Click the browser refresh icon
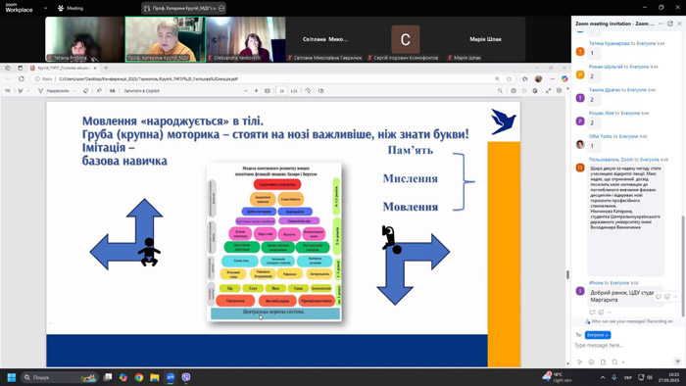 coord(22,78)
